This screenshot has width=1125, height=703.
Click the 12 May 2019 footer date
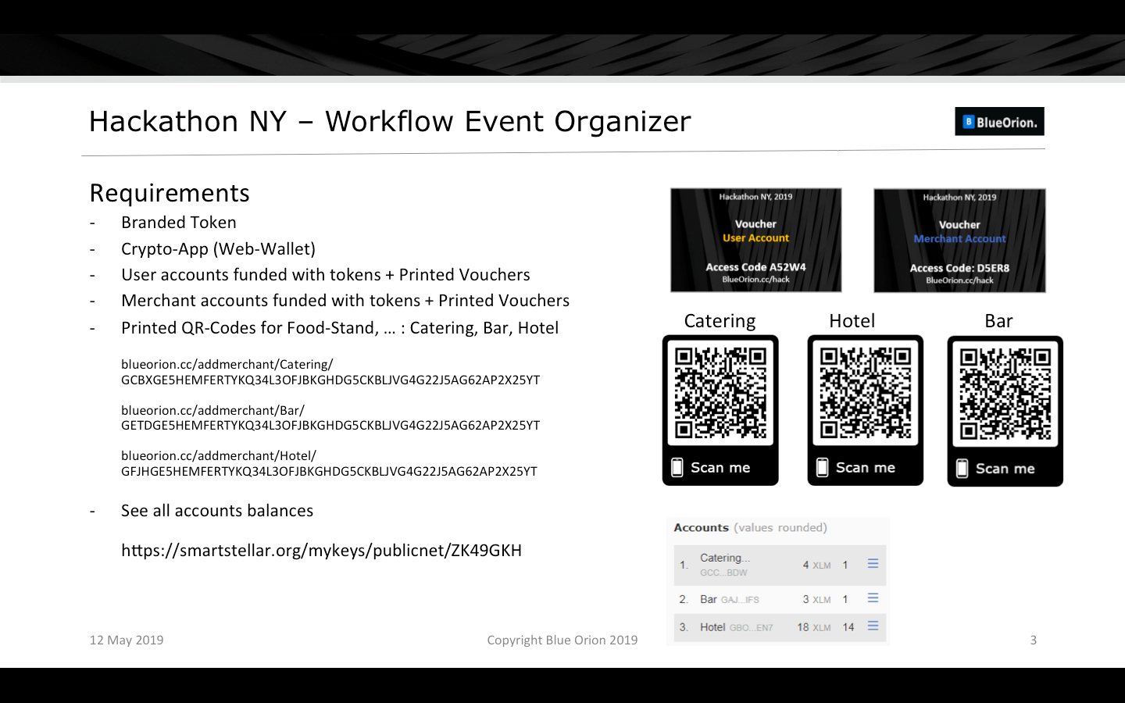pyautogui.click(x=127, y=640)
